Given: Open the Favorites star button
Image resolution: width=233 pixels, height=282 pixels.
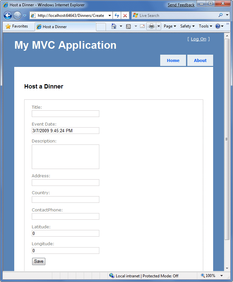Looking at the screenshot, I should point(17,26).
